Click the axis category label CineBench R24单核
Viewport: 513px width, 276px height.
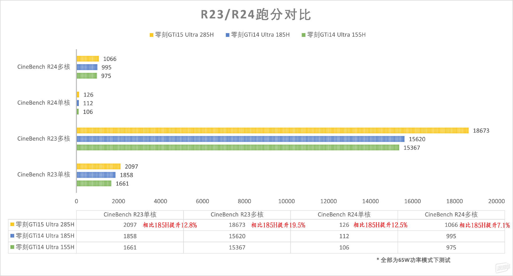click(x=44, y=103)
